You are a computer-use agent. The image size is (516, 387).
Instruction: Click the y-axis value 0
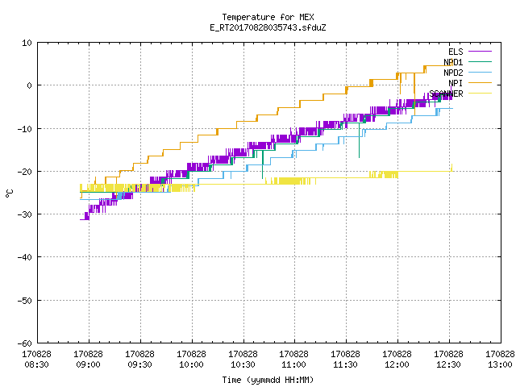pos(30,85)
